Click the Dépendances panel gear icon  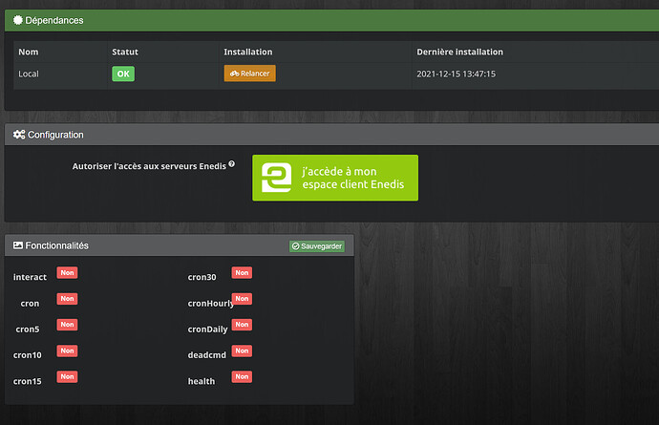pyautogui.click(x=17, y=20)
